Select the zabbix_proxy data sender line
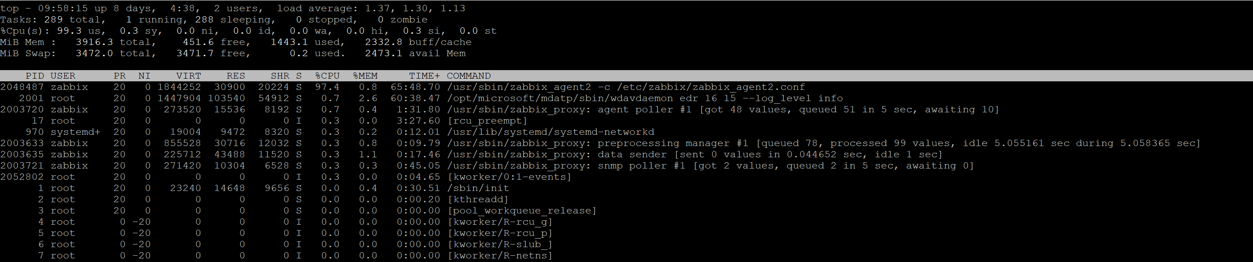Image resolution: width=1253 pixels, height=262 pixels. pos(695,155)
